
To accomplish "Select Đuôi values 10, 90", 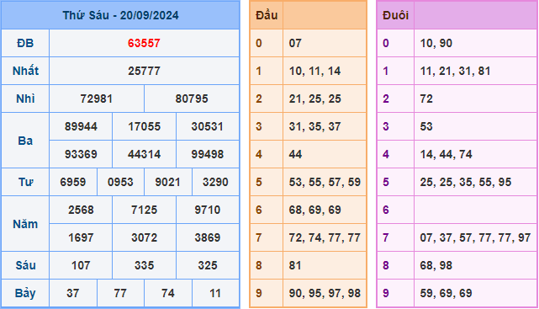I will 436,43.
